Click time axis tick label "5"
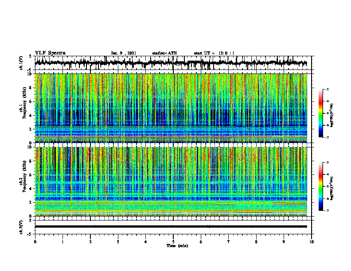 click(x=173, y=242)
